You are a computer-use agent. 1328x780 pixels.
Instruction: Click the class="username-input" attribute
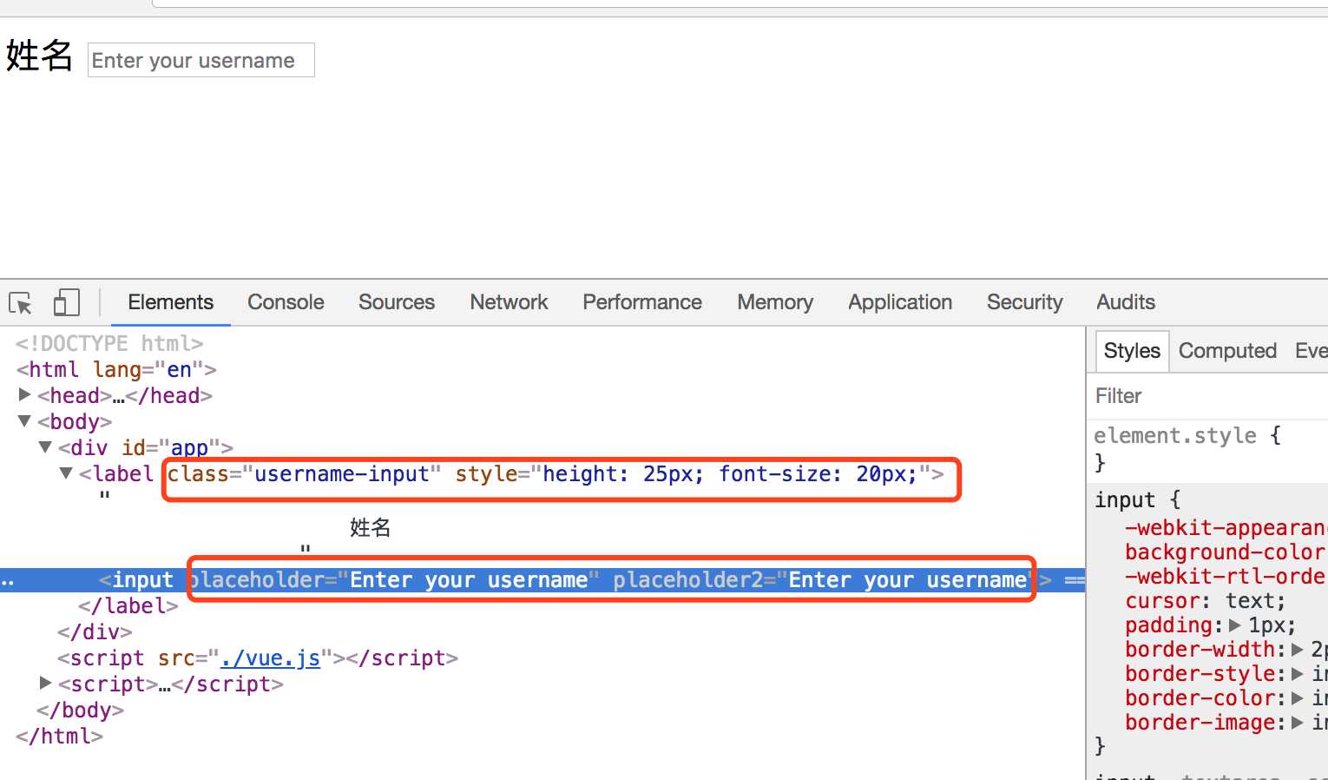304,474
